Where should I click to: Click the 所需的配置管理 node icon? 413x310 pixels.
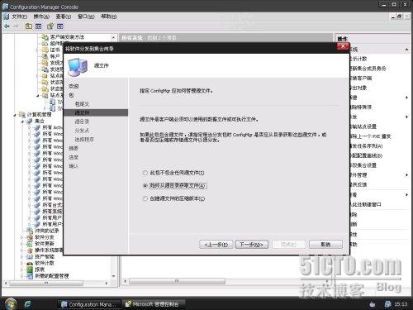tap(30, 276)
